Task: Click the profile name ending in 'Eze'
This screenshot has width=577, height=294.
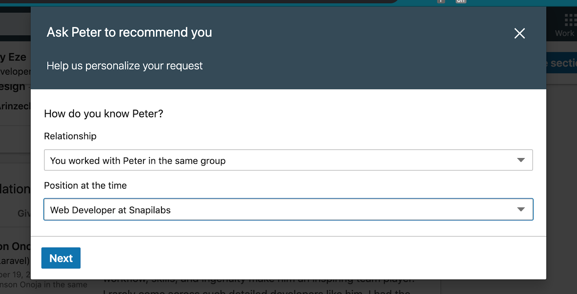Action: coord(14,57)
